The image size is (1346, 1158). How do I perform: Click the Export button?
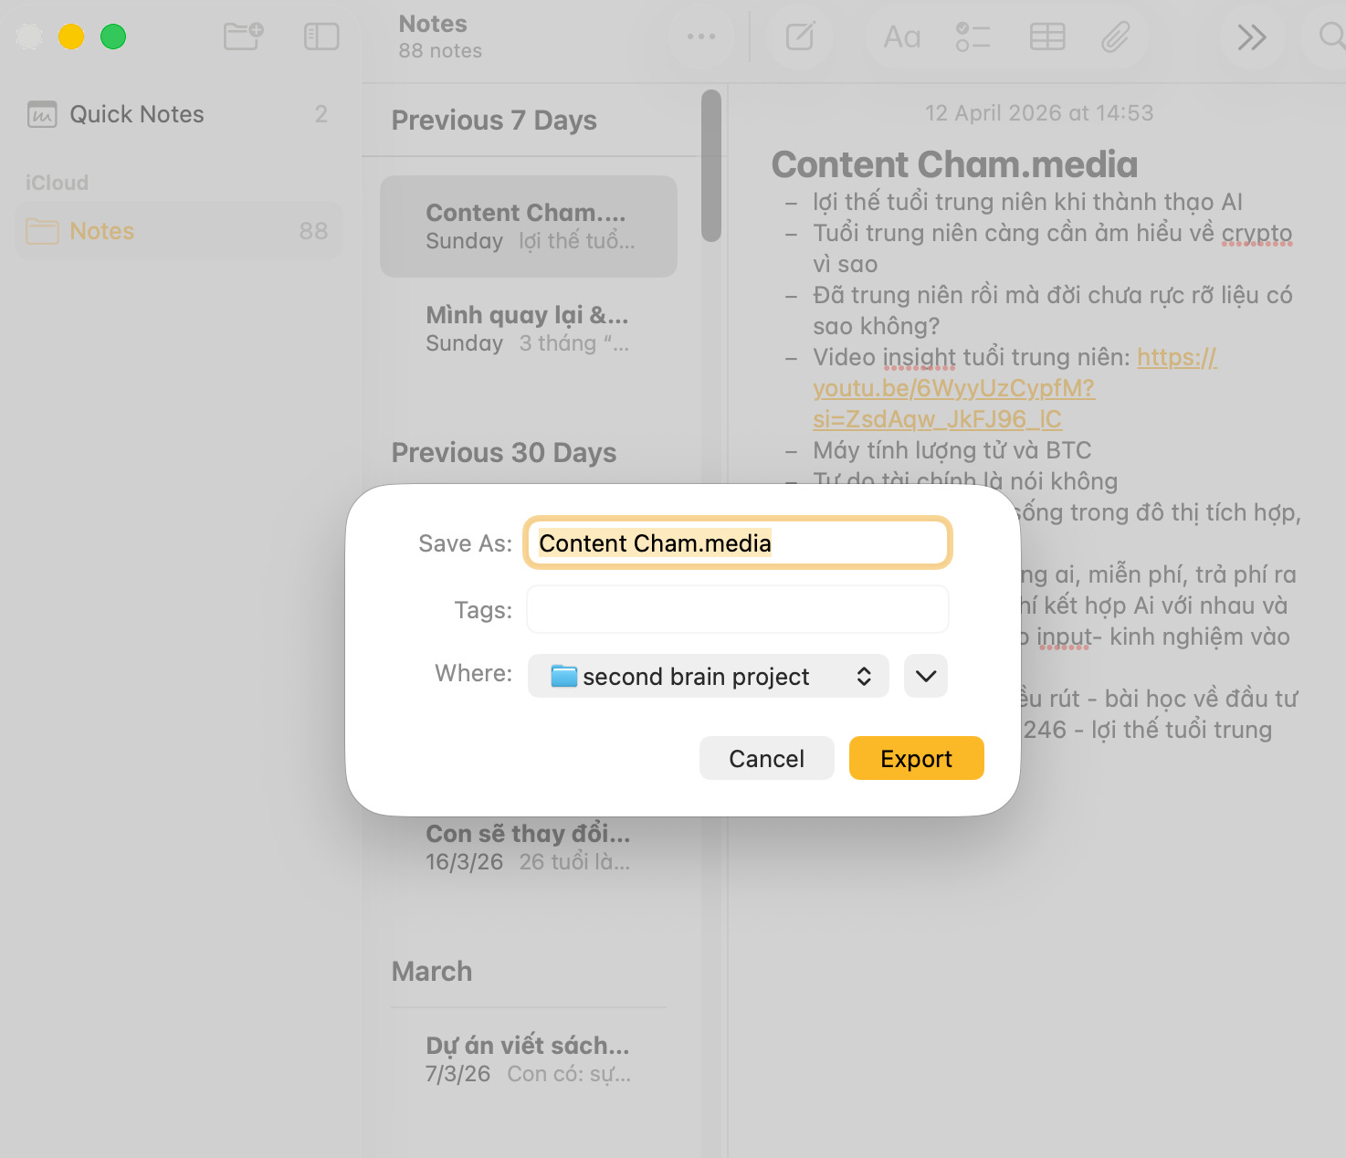point(917,758)
